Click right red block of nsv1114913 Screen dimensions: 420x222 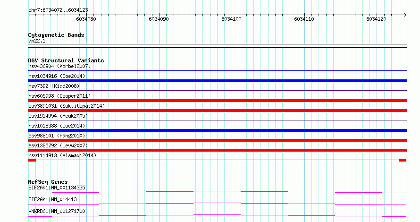pos(403,160)
